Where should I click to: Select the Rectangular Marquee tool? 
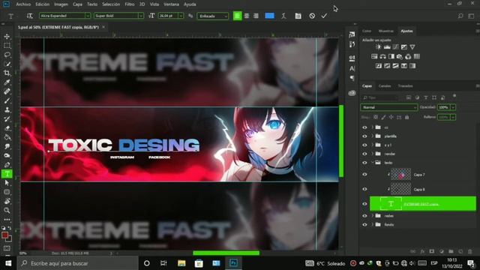[7, 46]
